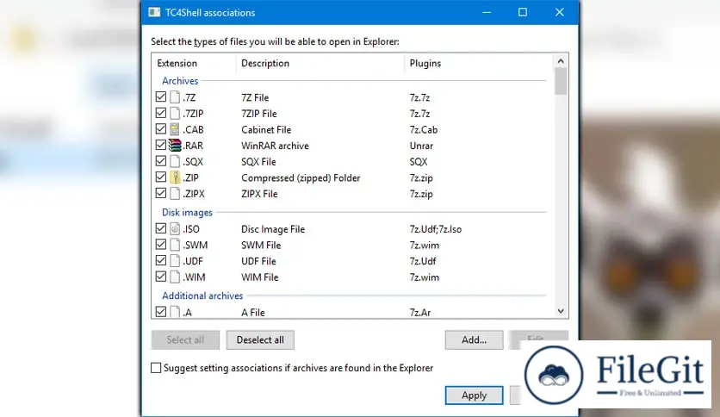Collapse the Archives group header

pyautogui.click(x=180, y=81)
